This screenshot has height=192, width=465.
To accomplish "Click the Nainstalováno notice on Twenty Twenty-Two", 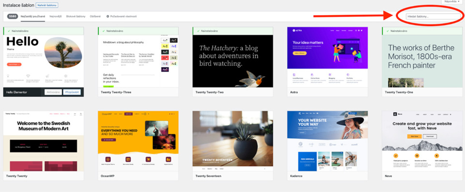I will tap(233, 31).
